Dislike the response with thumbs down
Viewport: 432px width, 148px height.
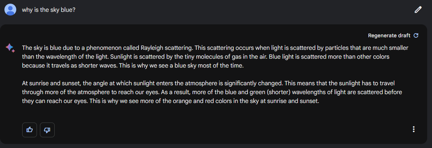coord(47,130)
